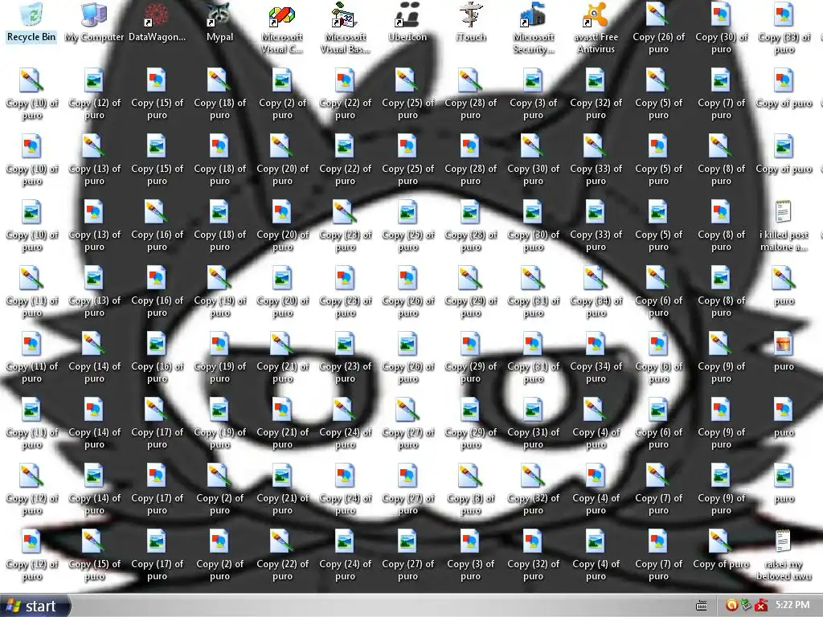
Task: Select Copy (19) of puro landscape picture file
Action: pos(219,423)
